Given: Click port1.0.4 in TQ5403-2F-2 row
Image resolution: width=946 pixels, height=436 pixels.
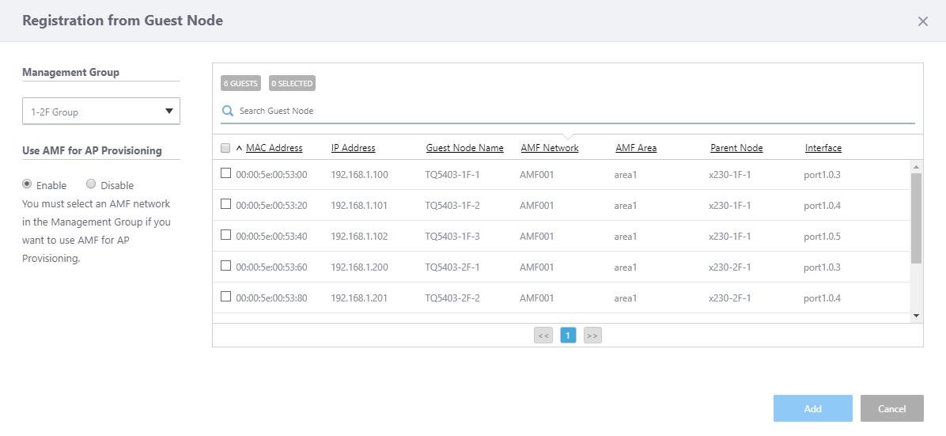Looking at the screenshot, I should [823, 298].
